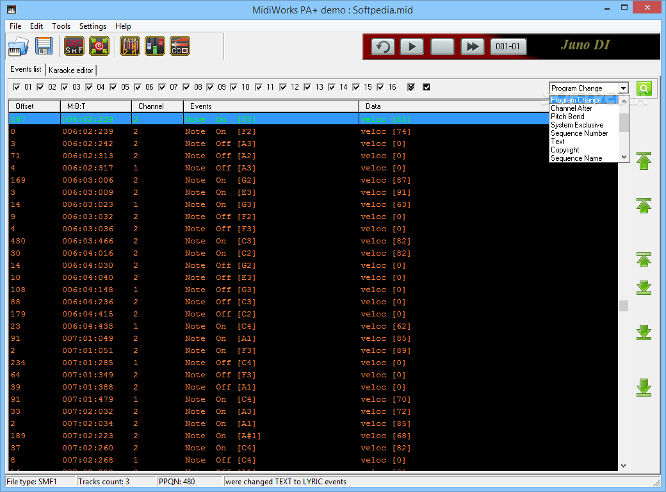Toggle channel 14 checkbox

point(332,87)
